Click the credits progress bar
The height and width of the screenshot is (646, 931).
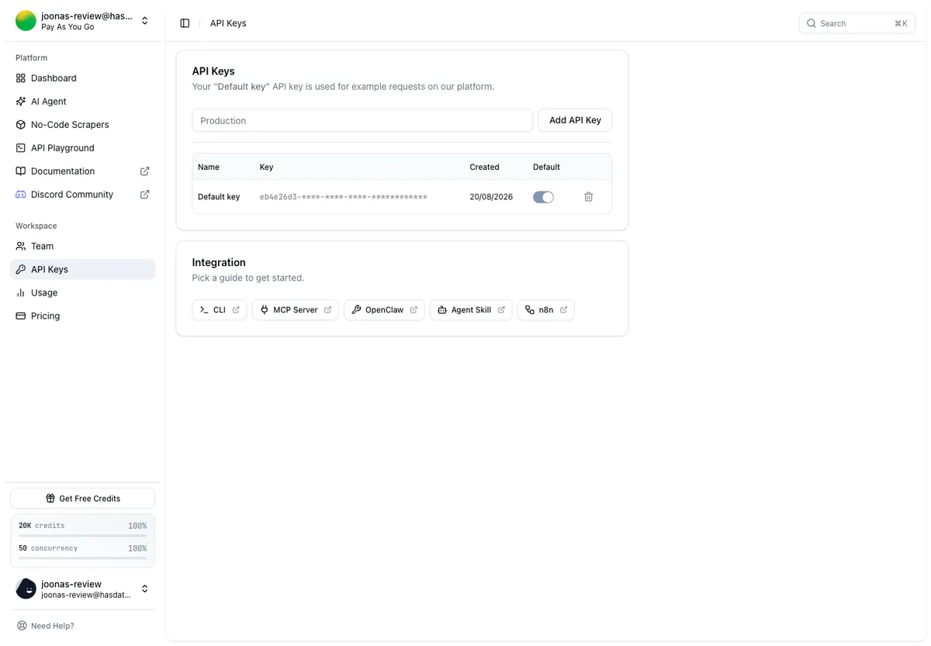tap(82, 535)
